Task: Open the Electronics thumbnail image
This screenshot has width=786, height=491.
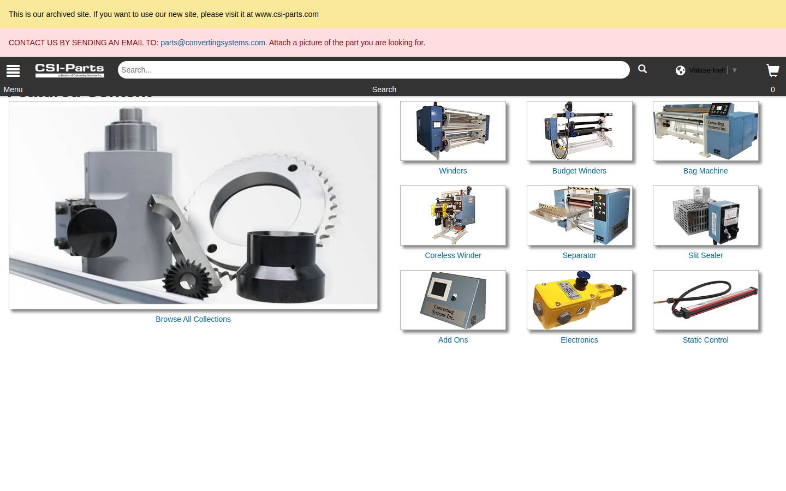Action: [x=580, y=300]
